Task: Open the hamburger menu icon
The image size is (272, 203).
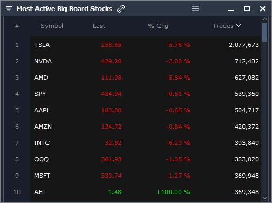Action: [x=195, y=8]
